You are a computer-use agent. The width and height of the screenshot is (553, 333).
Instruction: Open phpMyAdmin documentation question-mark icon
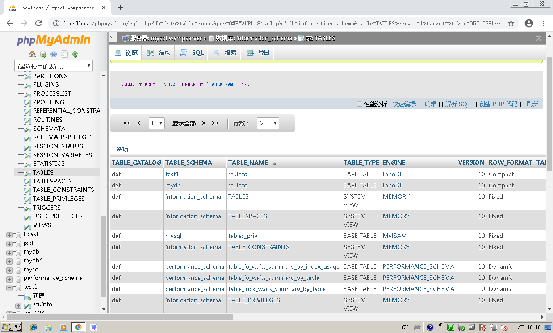pos(54,54)
